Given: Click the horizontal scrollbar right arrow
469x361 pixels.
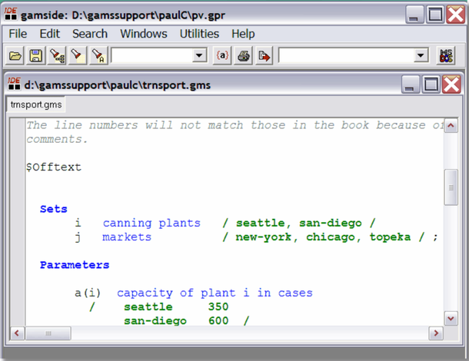Looking at the screenshot, I should pos(435,333).
